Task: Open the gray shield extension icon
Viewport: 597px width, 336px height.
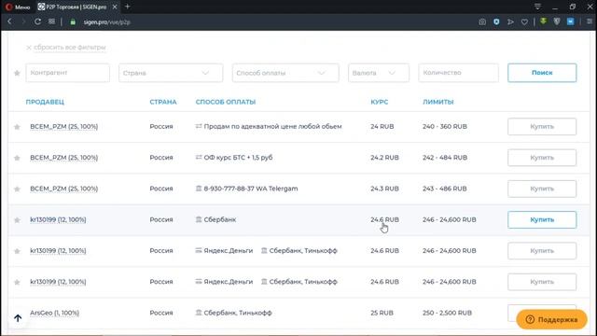Action: point(557,21)
